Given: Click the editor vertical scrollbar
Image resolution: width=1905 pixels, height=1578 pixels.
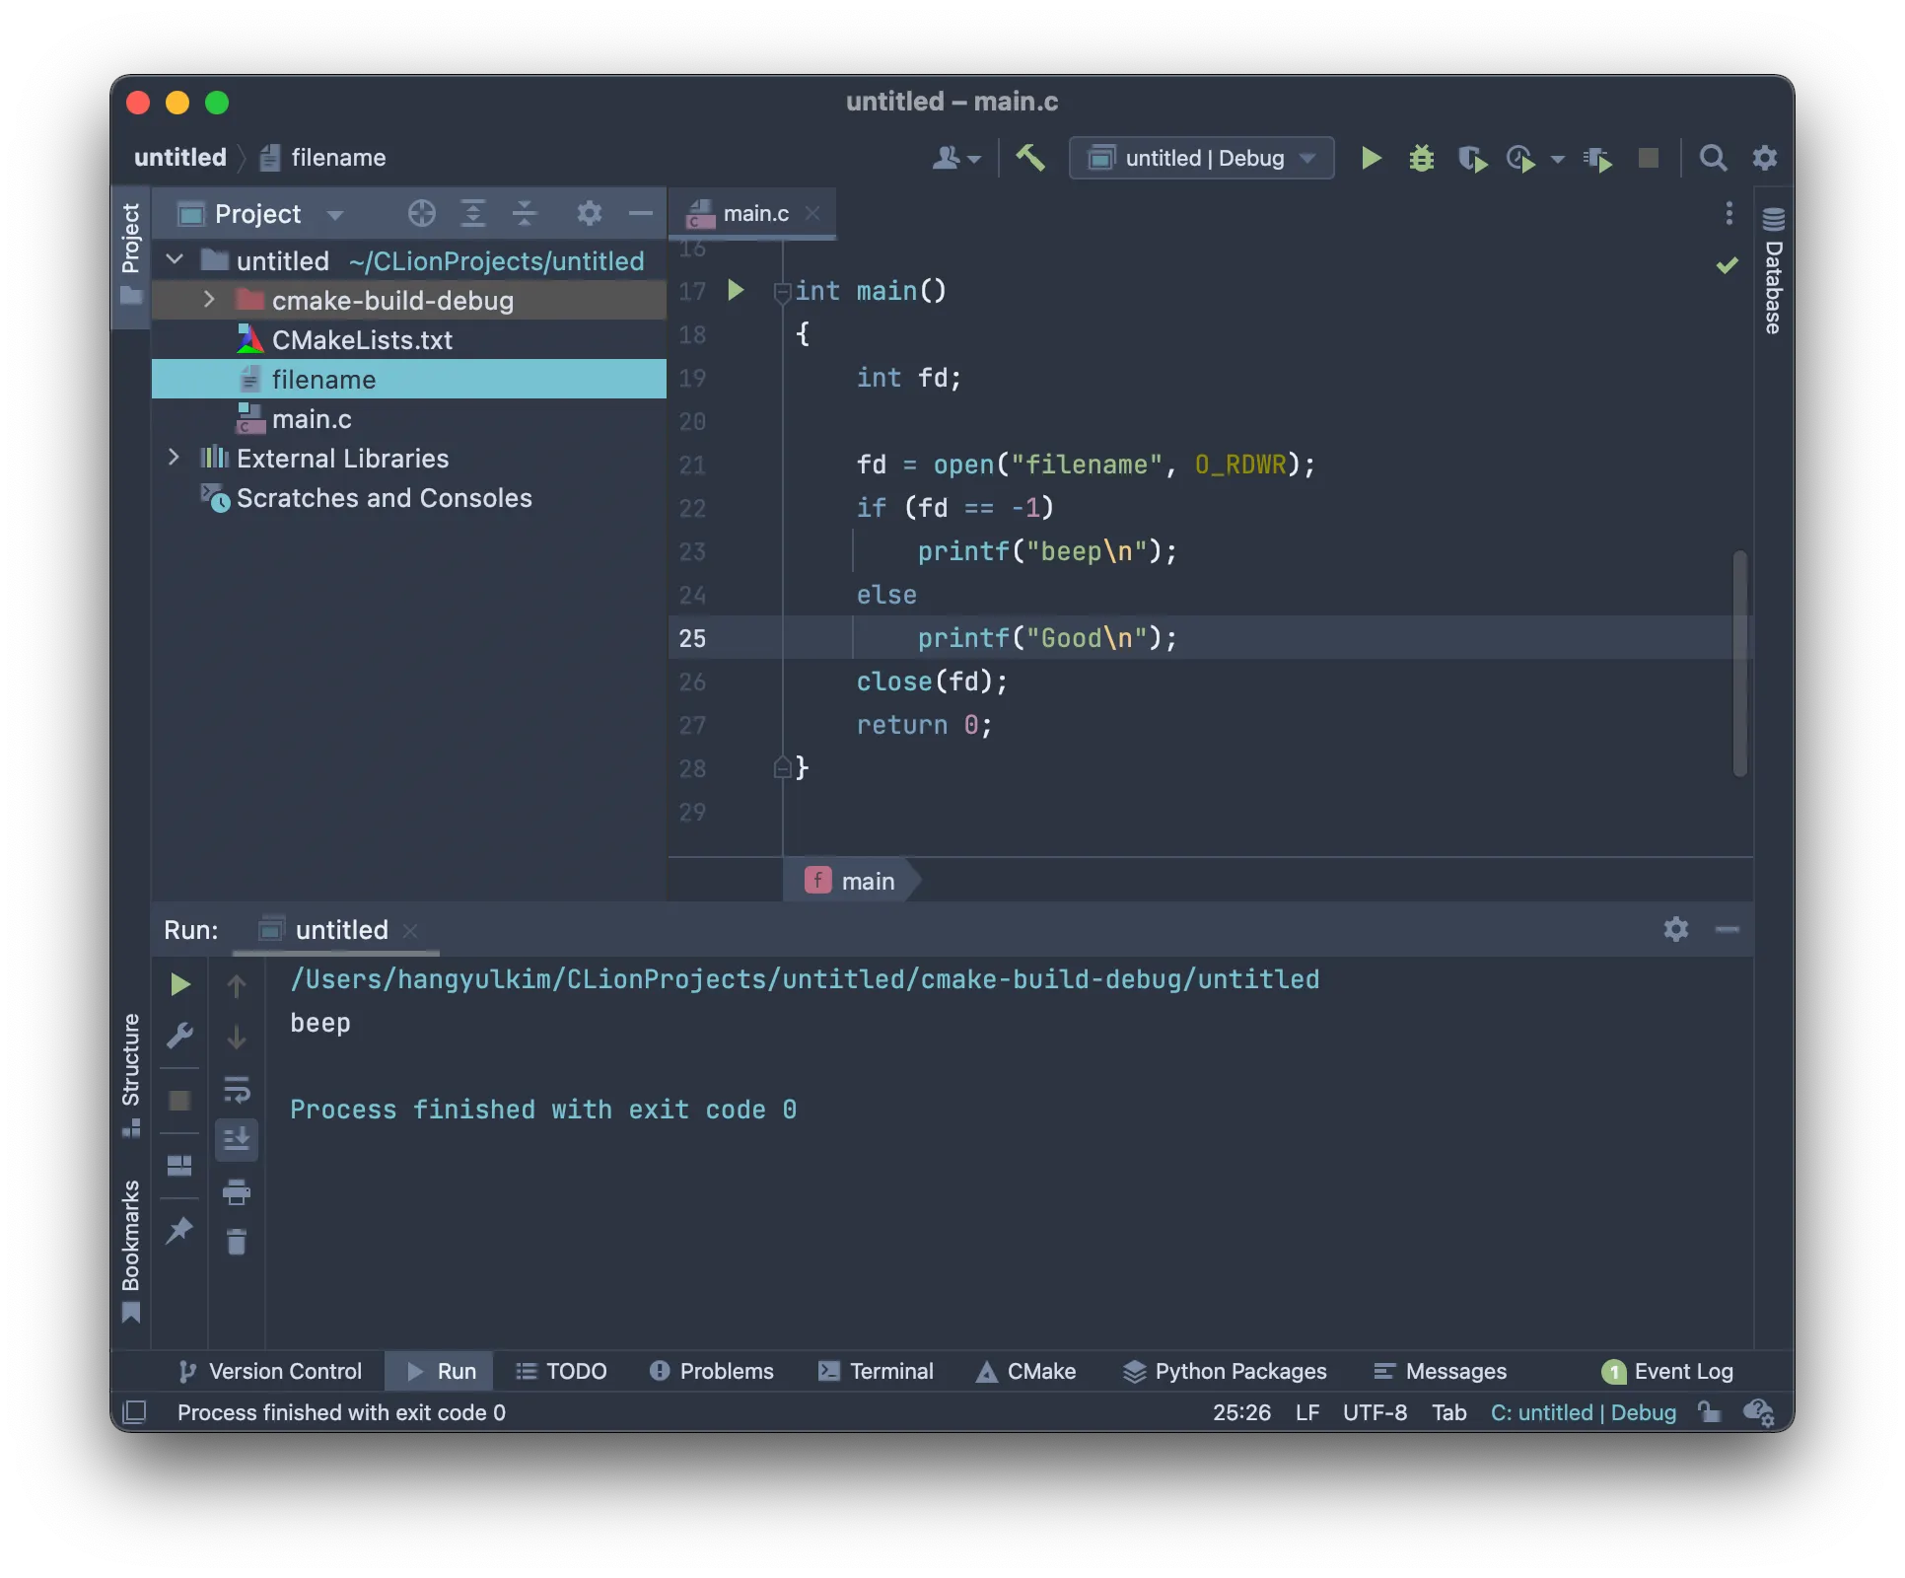Looking at the screenshot, I should [1739, 663].
